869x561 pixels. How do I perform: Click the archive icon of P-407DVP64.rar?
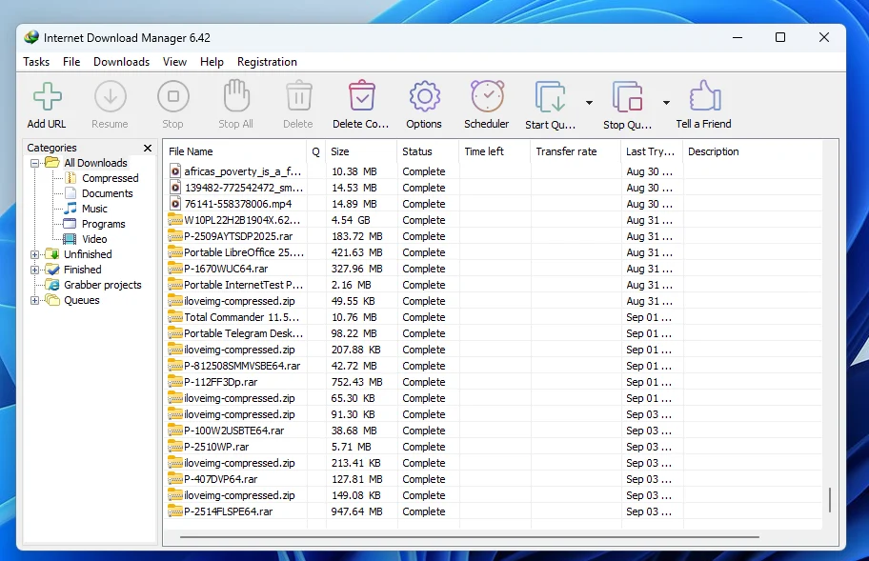click(x=175, y=479)
